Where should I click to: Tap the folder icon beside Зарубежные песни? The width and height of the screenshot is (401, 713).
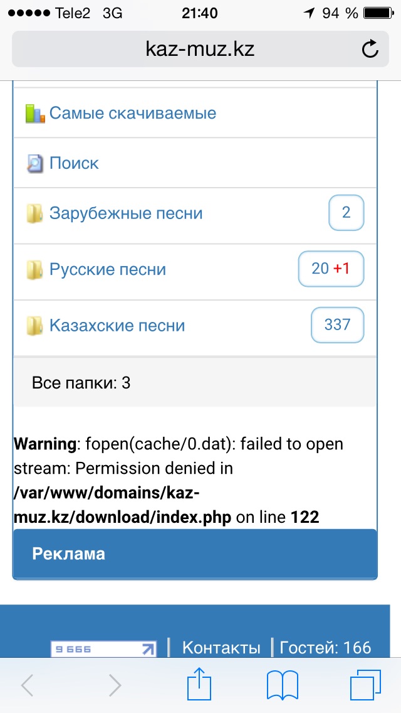34,214
